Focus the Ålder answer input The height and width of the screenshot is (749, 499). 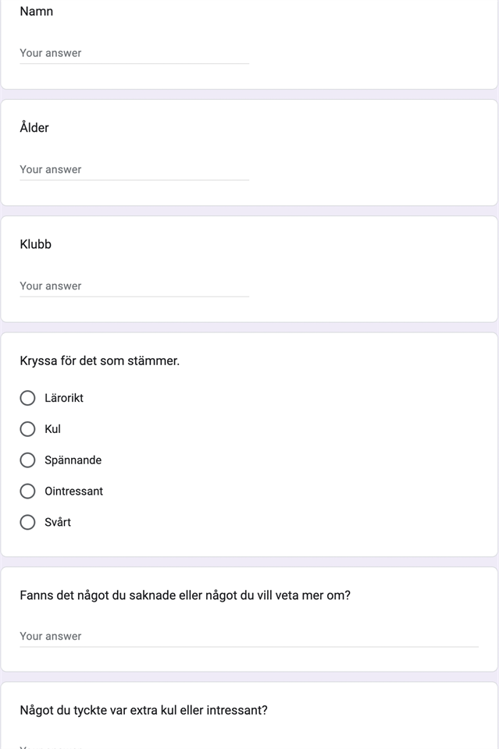tap(134, 169)
